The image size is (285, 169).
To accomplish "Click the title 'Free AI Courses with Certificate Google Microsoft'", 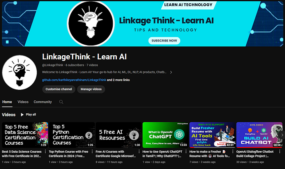I will click(x=116, y=154).
